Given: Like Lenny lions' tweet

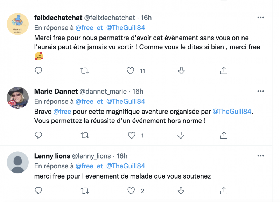Looking at the screenshot, I should [x=131, y=191].
